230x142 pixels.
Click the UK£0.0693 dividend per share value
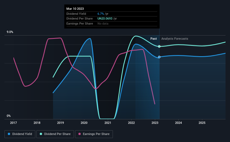coord(105,19)
